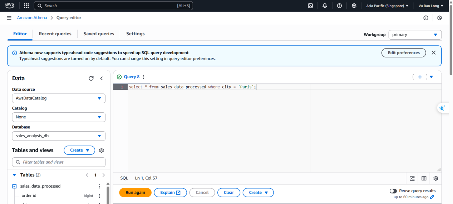Open the Create dropdown beside Clear button
The image size is (453, 204).
[258, 193]
